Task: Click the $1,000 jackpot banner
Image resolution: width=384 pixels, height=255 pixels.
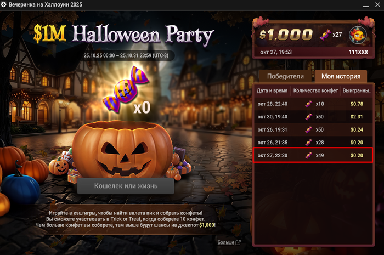Action: [313, 39]
